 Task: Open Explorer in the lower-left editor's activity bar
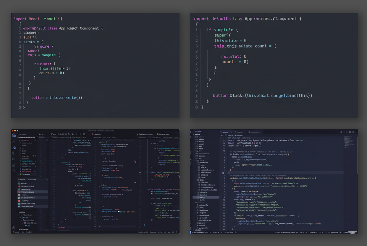[14, 135]
